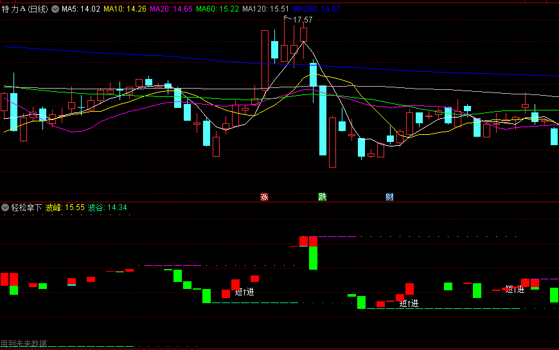The width and height of the screenshot is (559, 350).
Task: Select the 特力A (日线) chart title
Action: tap(24, 9)
